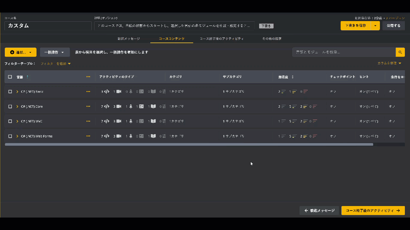This screenshot has width=410, height=230.
Task: Open three-dot menu for C# (.NET) Core
Action: pos(88,106)
